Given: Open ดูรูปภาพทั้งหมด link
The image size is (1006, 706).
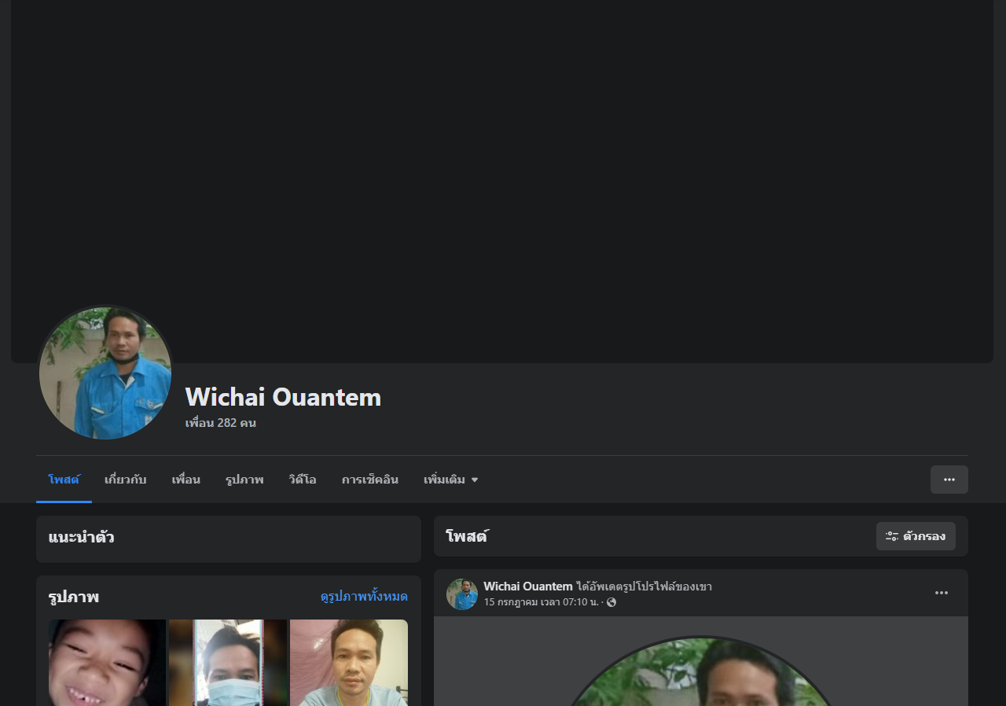Looking at the screenshot, I should (364, 597).
